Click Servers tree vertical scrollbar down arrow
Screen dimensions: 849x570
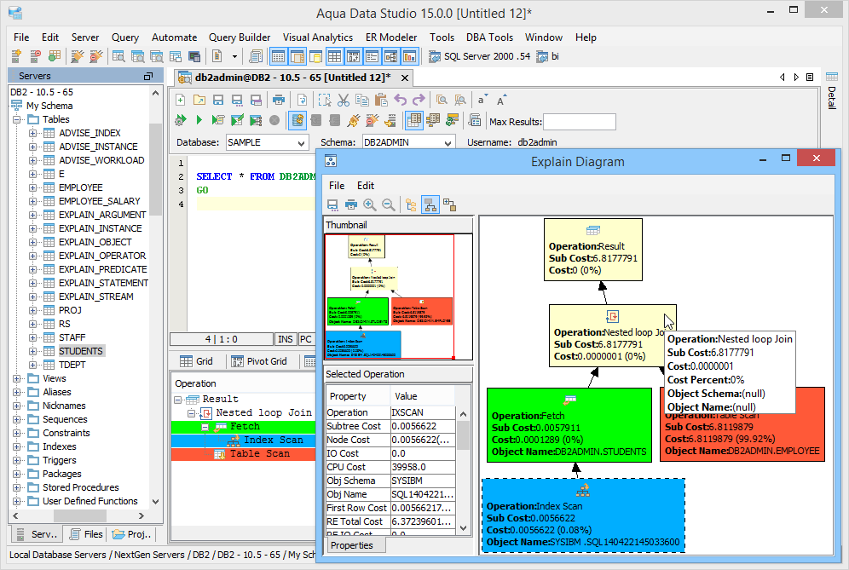(x=156, y=501)
